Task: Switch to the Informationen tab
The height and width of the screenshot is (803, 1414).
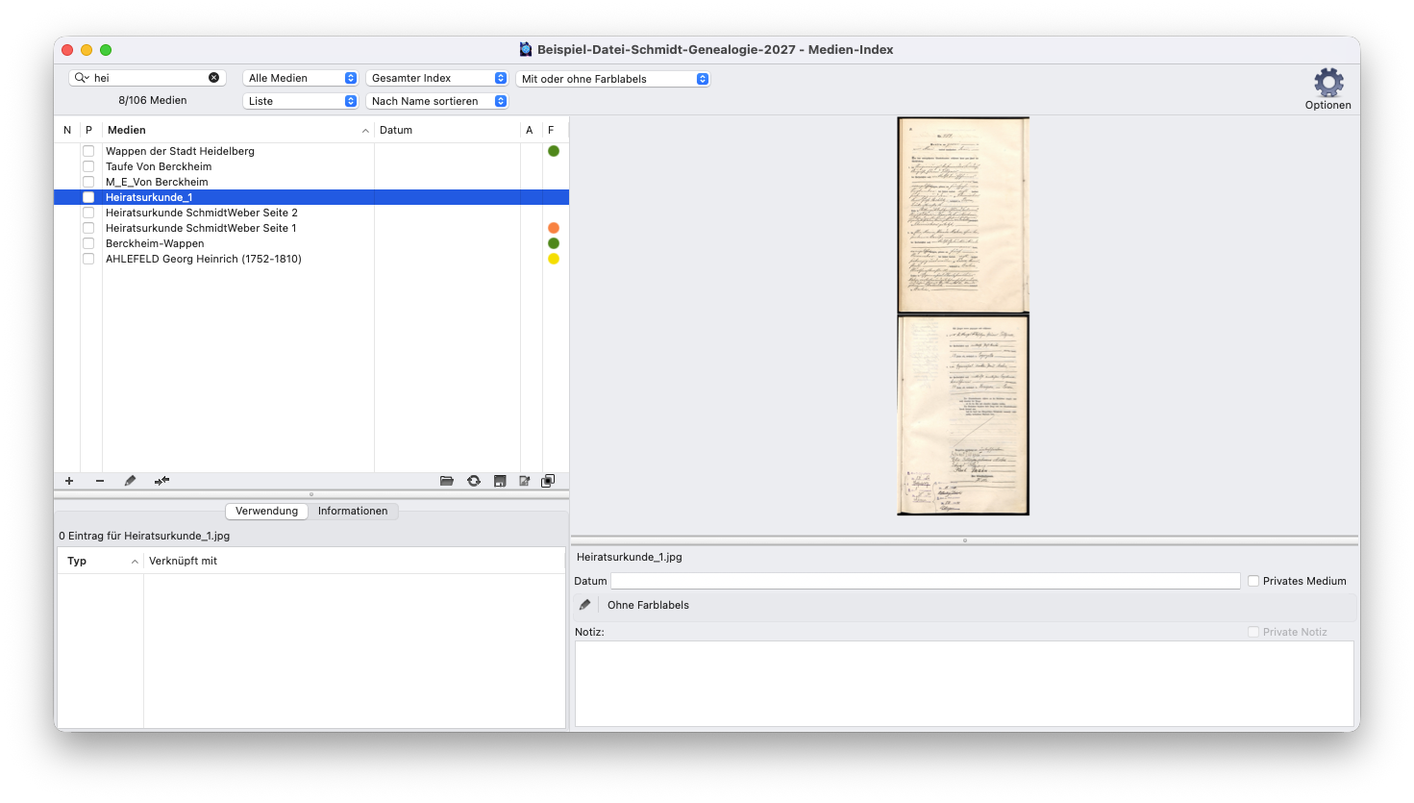Action: click(353, 511)
